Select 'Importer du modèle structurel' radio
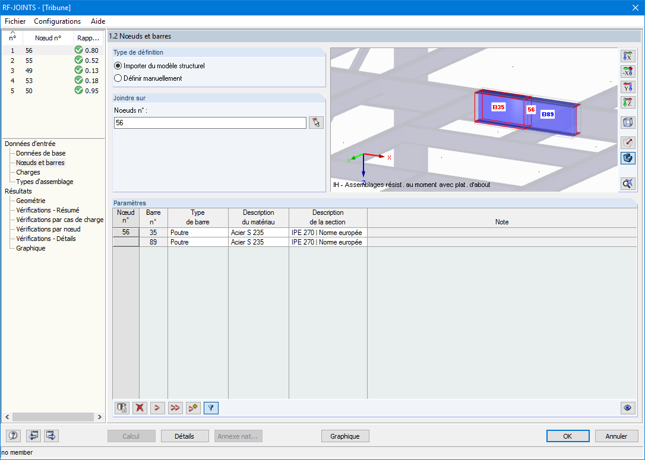Screen dimensions: 645x460 (x=118, y=66)
